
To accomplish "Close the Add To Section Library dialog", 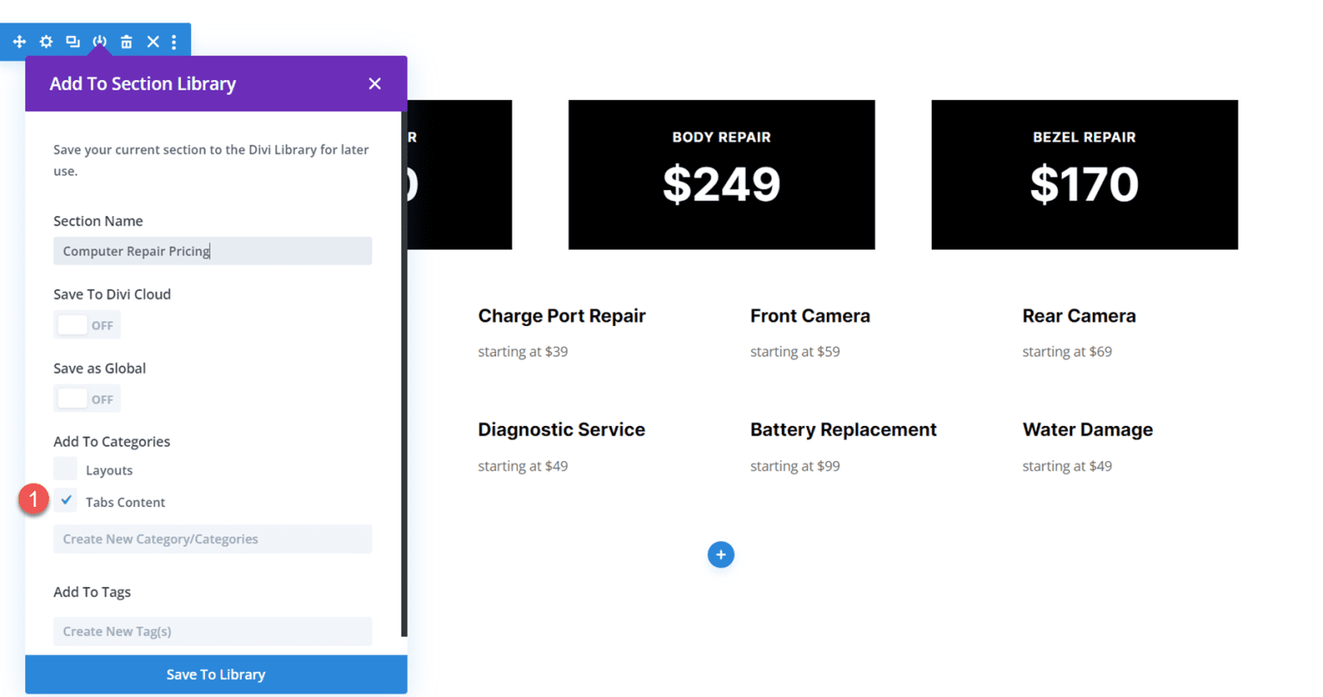I will 375,83.
